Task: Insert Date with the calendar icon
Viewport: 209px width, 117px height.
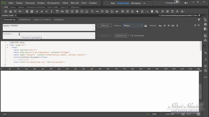Action: point(172,12)
